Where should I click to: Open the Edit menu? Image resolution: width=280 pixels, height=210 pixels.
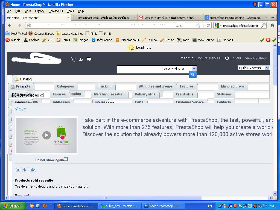tap(18, 11)
